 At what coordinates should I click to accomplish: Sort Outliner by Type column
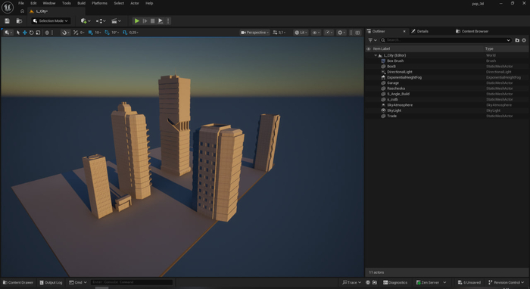pyautogui.click(x=489, y=48)
